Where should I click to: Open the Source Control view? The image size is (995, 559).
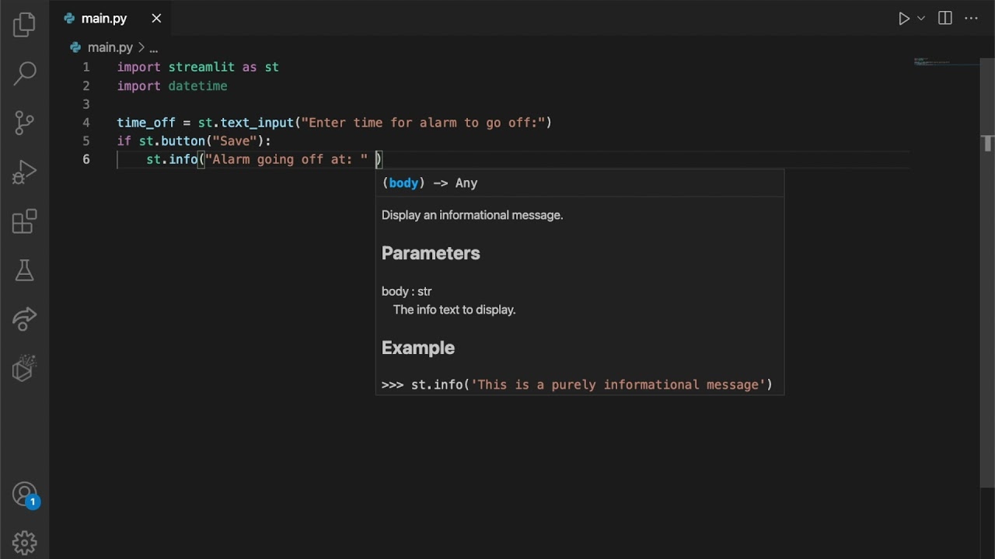point(24,123)
